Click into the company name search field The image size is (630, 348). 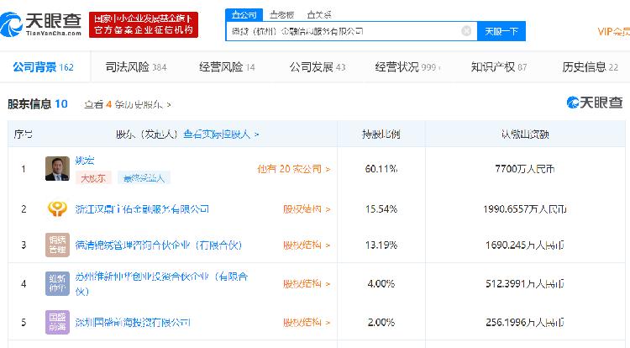[x=340, y=31]
